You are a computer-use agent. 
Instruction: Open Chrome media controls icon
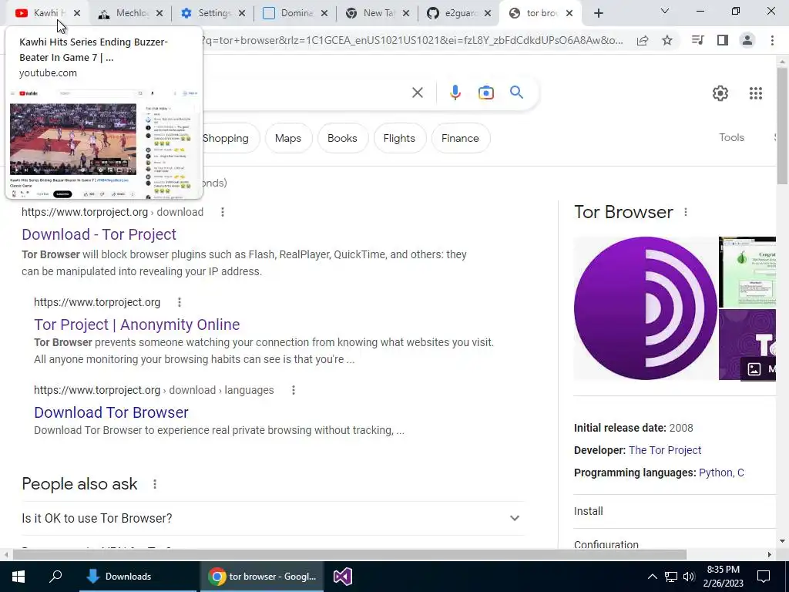point(697,40)
